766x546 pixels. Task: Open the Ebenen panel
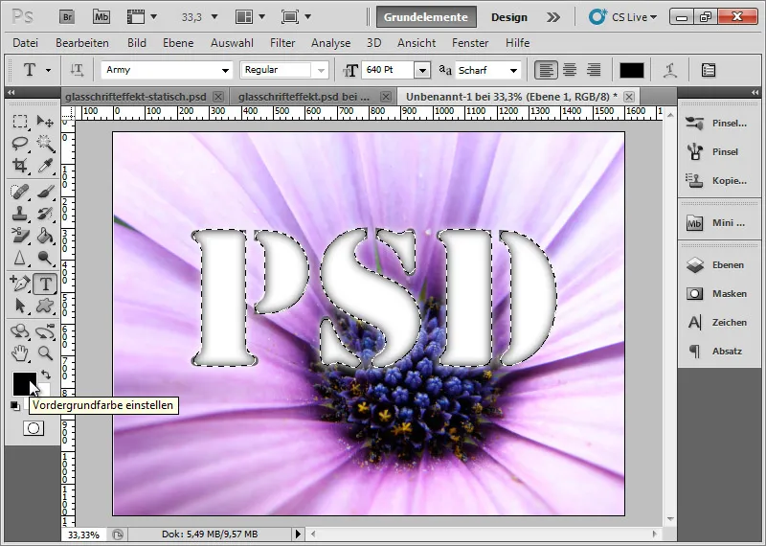716,265
